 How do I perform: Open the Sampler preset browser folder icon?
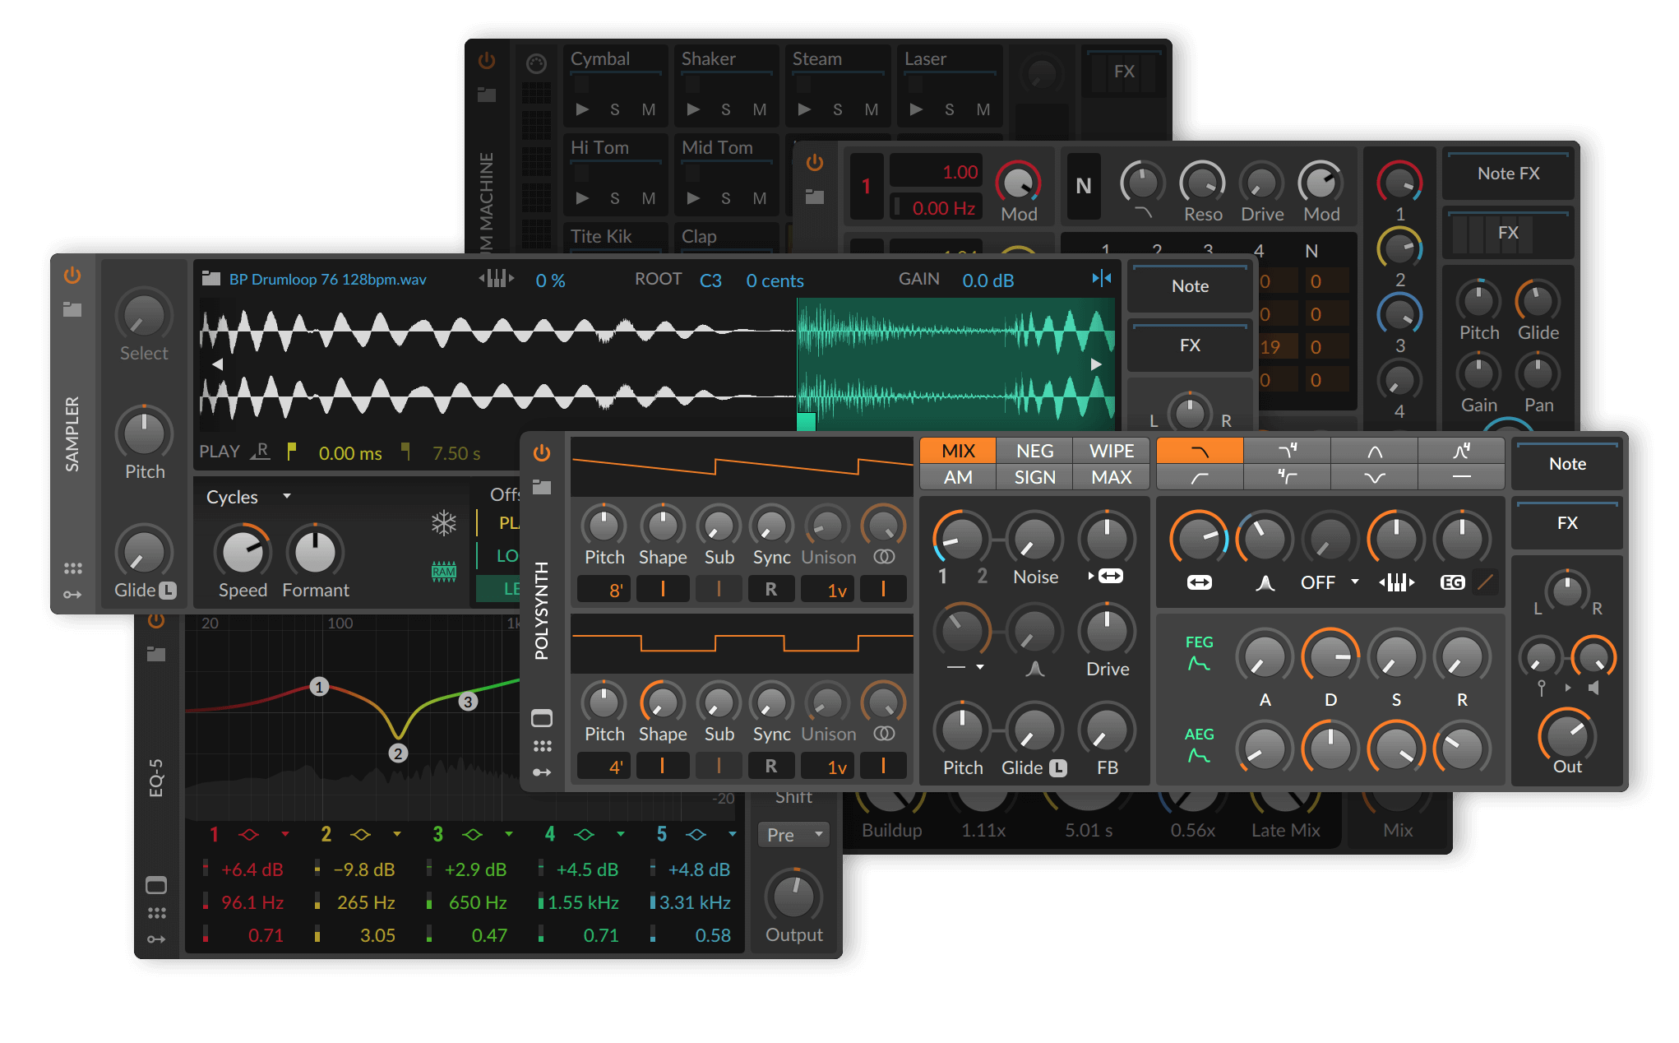coord(73,308)
